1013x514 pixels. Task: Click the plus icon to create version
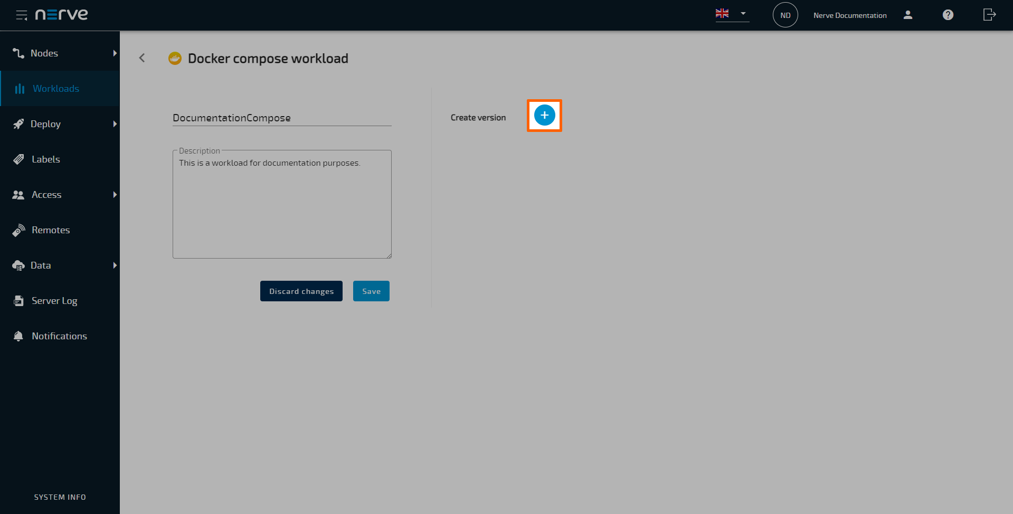(x=544, y=115)
